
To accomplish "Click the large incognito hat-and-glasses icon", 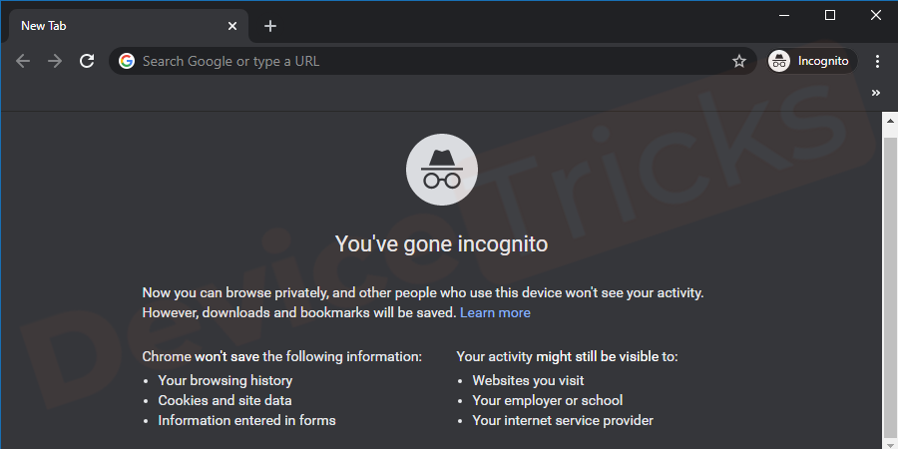I will pos(442,170).
